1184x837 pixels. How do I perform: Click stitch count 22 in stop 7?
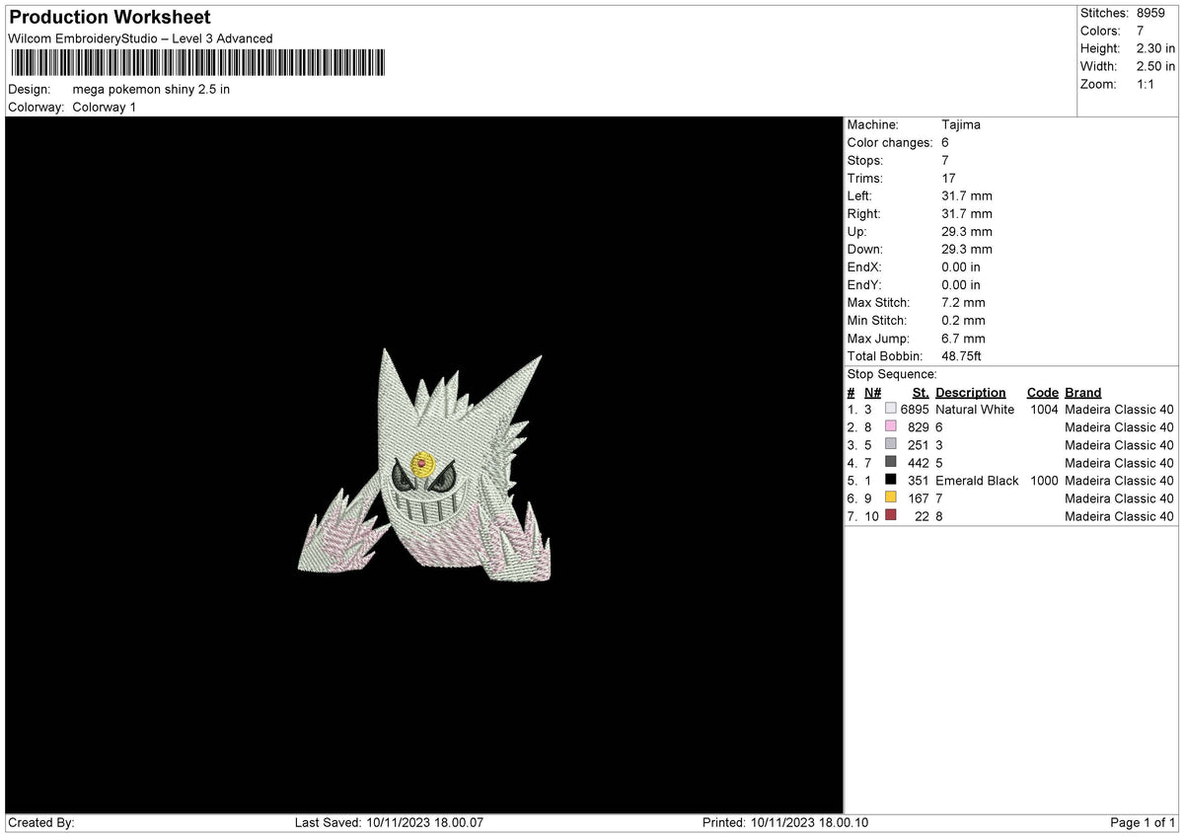click(923, 516)
